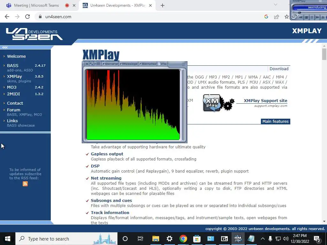Click the shrink arrows icon in XMPlay info panel

coord(92,64)
